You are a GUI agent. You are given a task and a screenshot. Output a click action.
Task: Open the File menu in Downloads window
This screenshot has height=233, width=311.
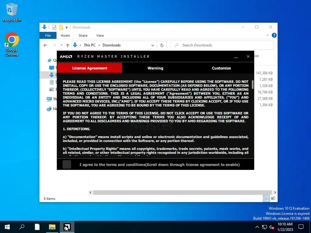(x=48, y=35)
